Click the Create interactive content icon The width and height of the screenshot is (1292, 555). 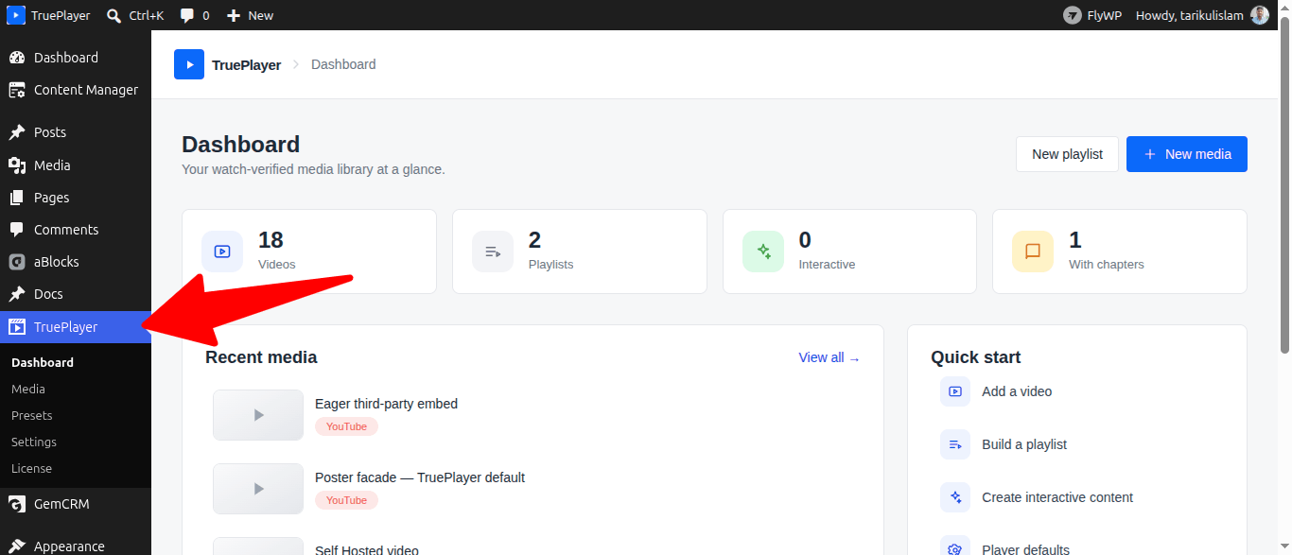click(955, 497)
